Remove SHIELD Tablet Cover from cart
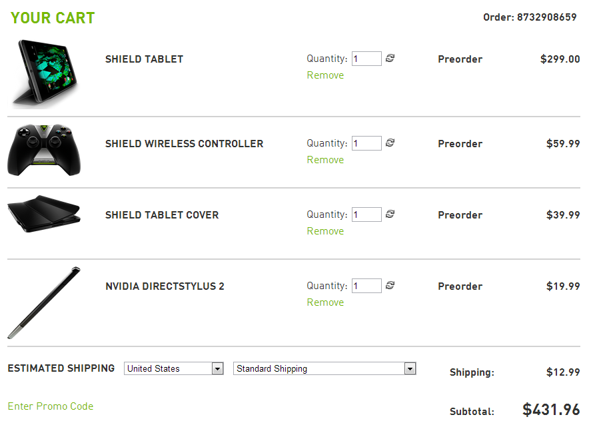597x427 pixels. coord(325,230)
